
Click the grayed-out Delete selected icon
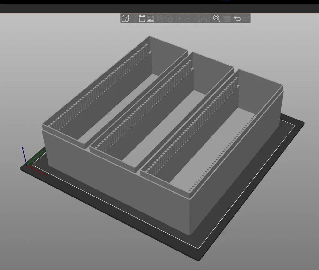click(134, 18)
